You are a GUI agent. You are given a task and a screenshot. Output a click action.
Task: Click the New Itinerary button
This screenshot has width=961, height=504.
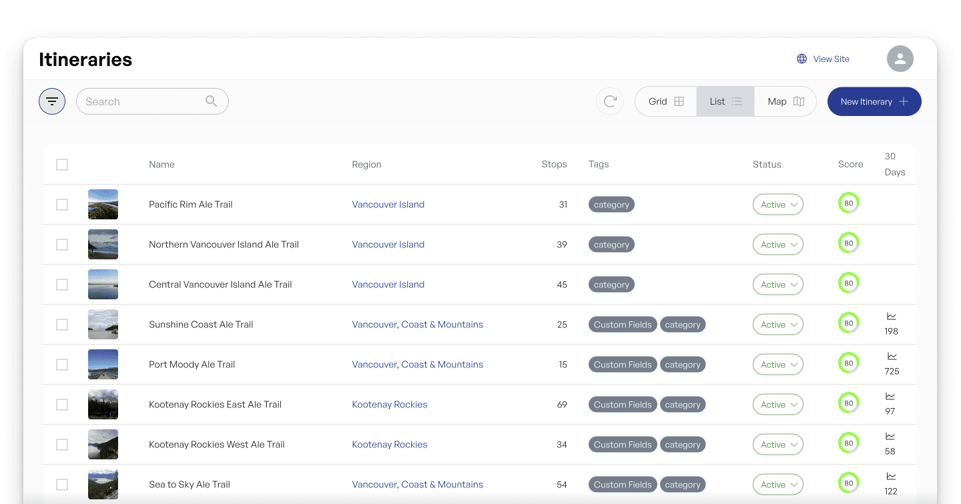click(874, 101)
